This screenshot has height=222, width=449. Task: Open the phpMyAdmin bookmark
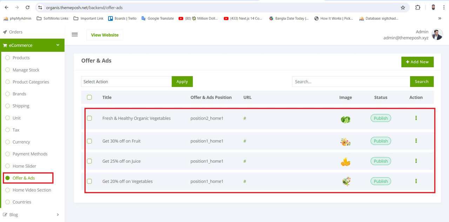click(18, 18)
